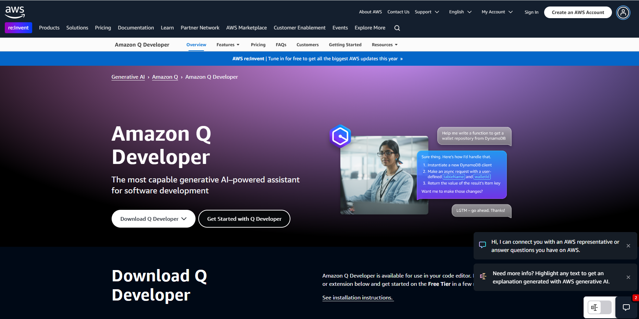Toggle the generative AI explanation switch
639x319 pixels.
[x=599, y=307]
